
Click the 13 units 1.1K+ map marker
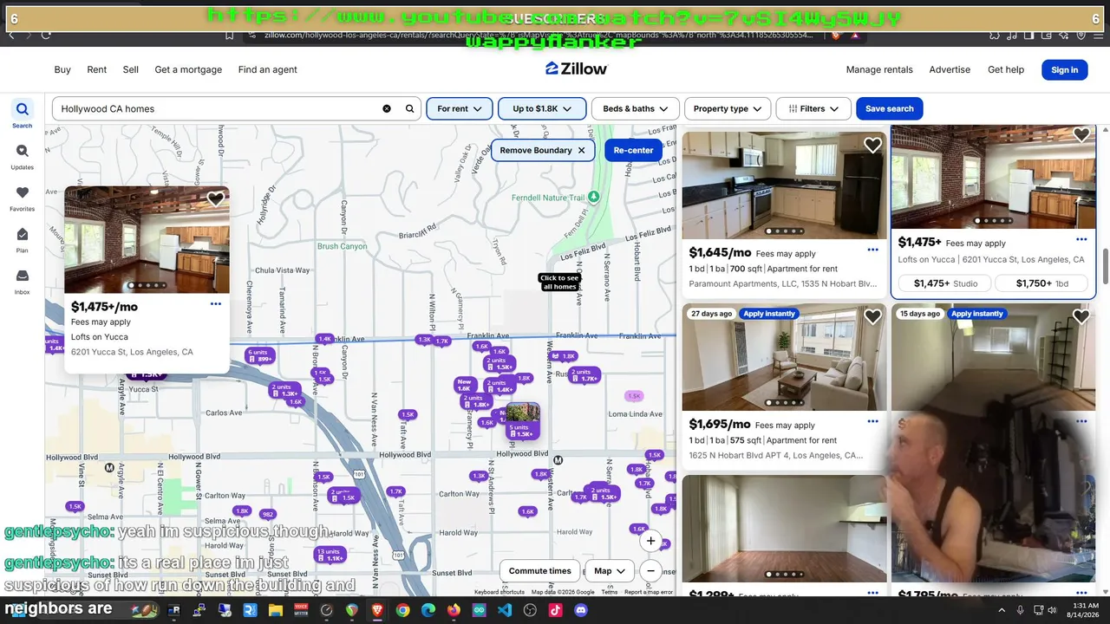click(x=330, y=555)
